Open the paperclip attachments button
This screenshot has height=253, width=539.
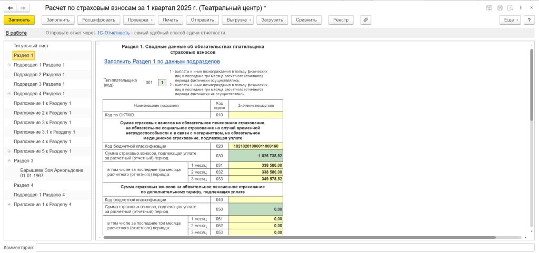coord(366,19)
